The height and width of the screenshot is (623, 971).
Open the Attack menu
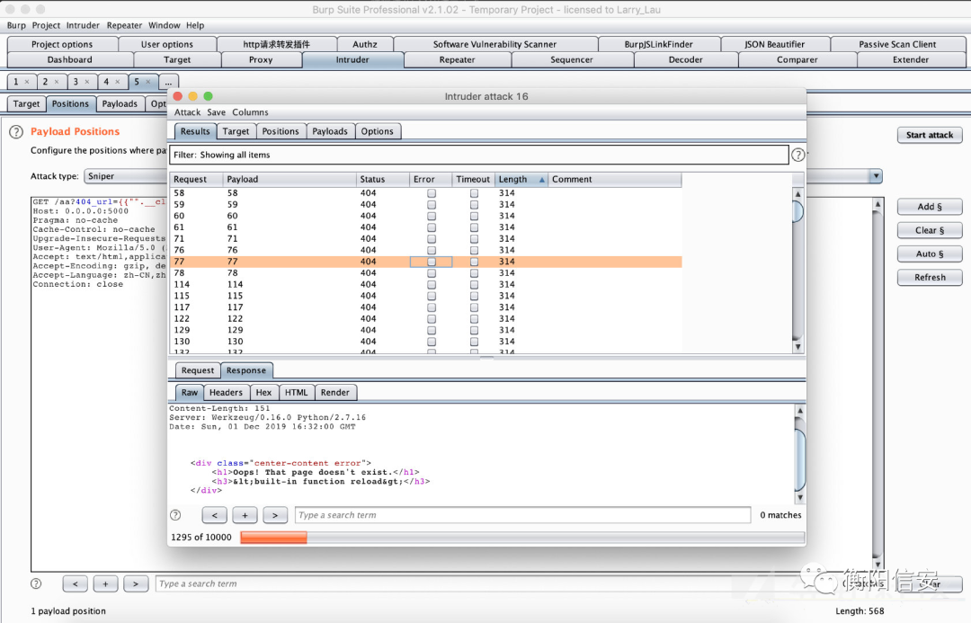coord(187,112)
